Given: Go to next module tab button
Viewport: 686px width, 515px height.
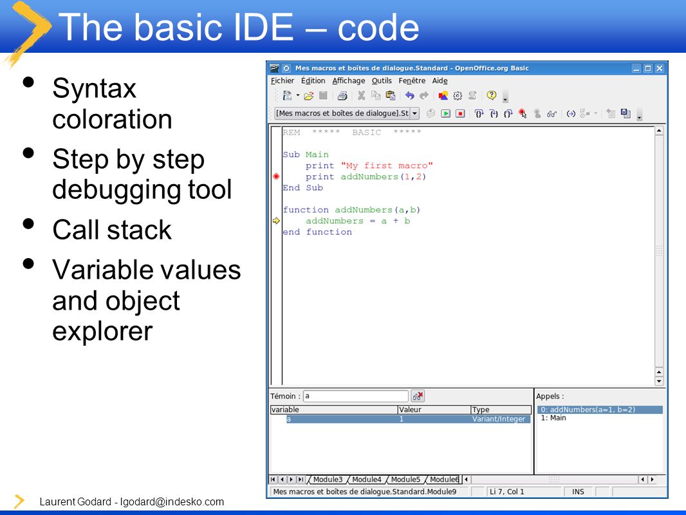Looking at the screenshot, I should click(x=292, y=480).
